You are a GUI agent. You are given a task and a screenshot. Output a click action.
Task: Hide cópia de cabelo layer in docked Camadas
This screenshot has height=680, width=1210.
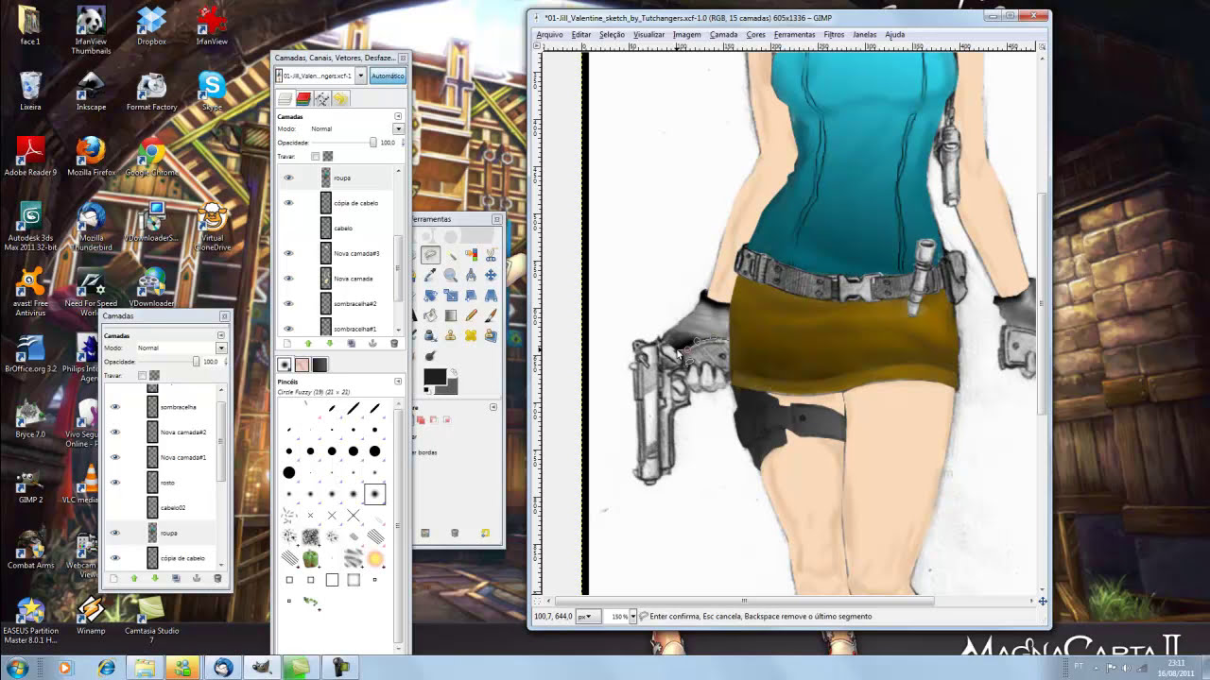tap(288, 203)
